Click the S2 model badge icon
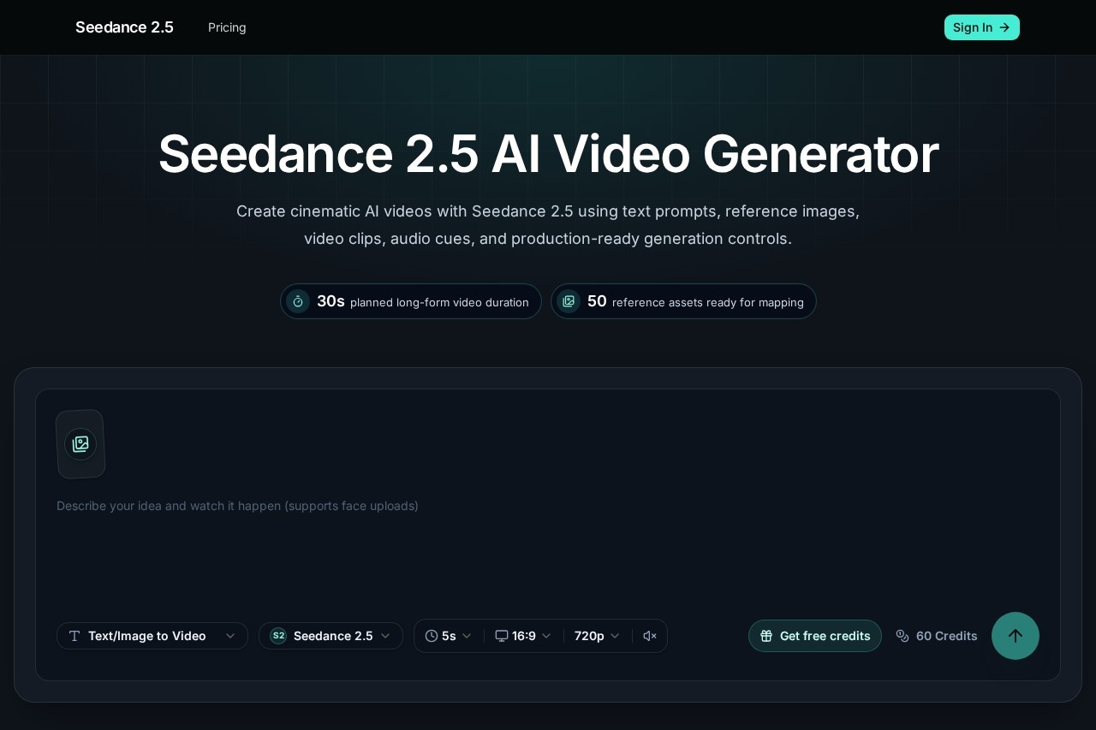This screenshot has height=730, width=1096. pos(278,636)
